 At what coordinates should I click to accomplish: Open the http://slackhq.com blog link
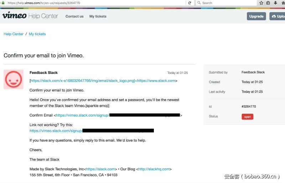click(x=154, y=169)
